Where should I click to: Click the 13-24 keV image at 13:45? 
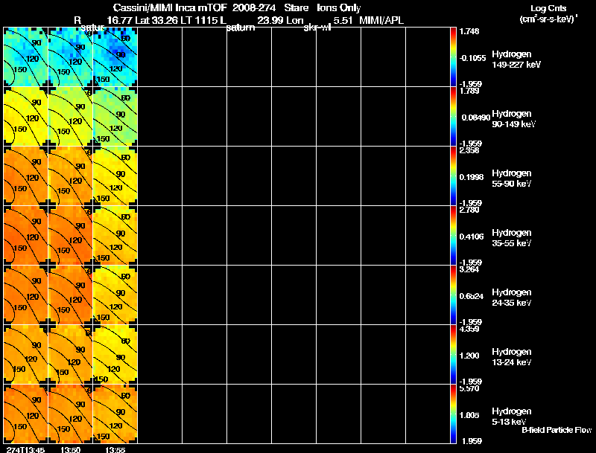click(x=26, y=355)
